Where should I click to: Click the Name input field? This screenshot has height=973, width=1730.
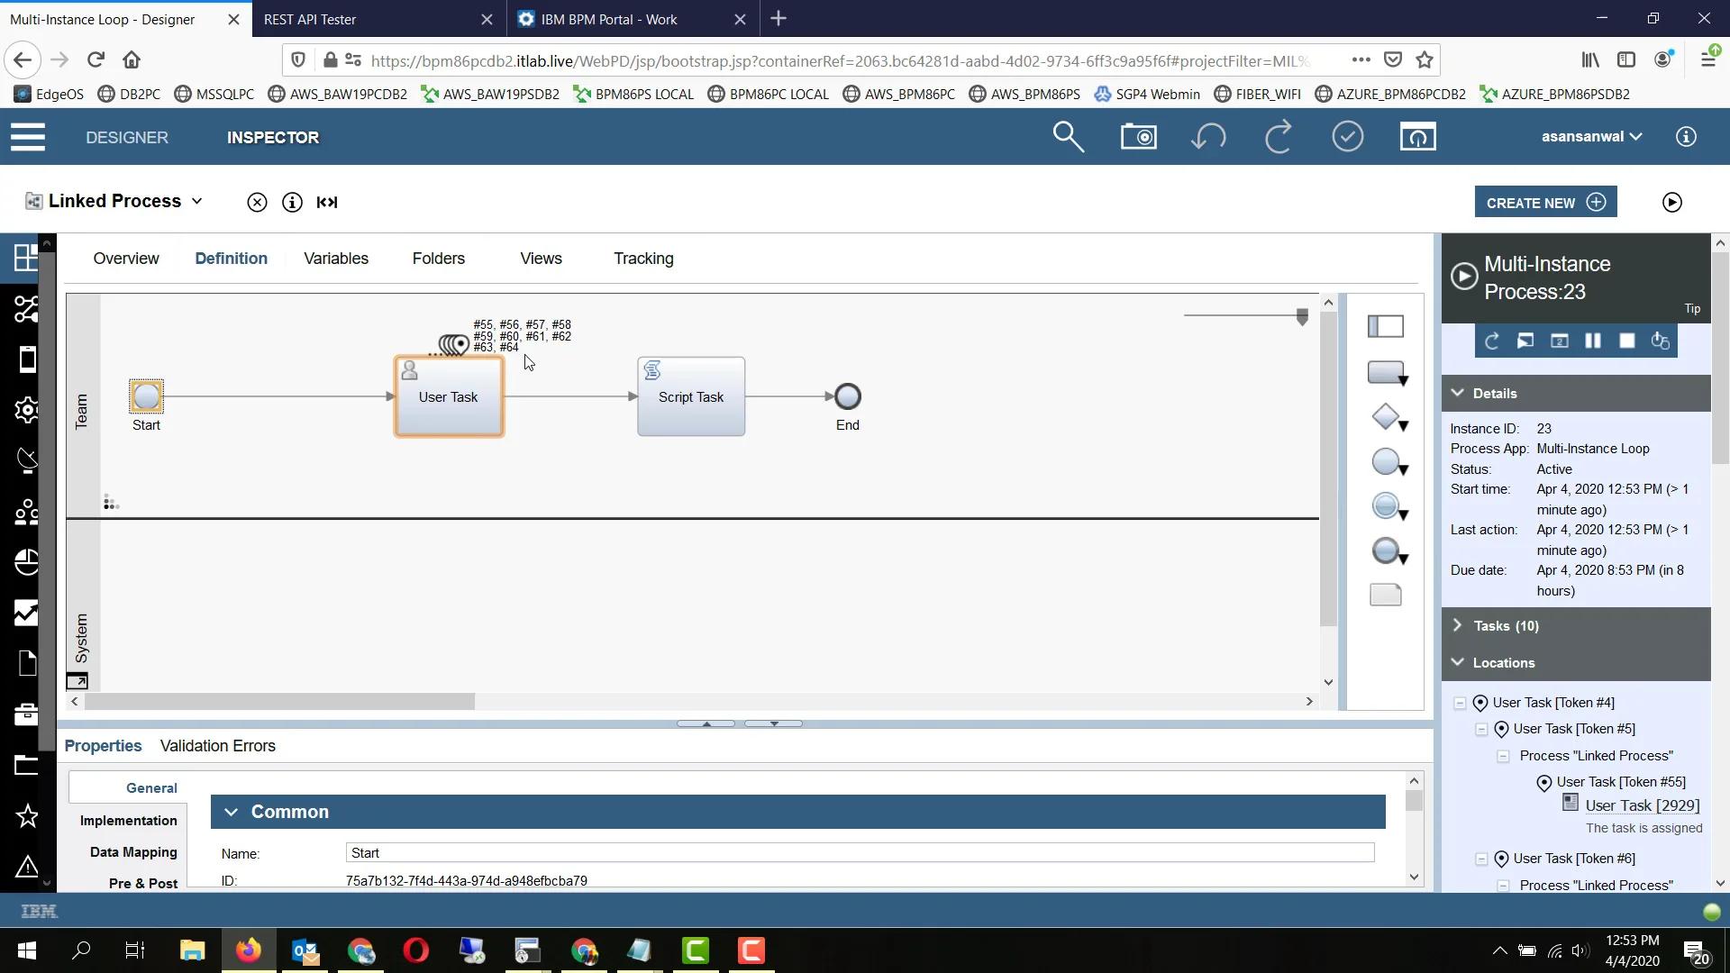click(x=859, y=853)
